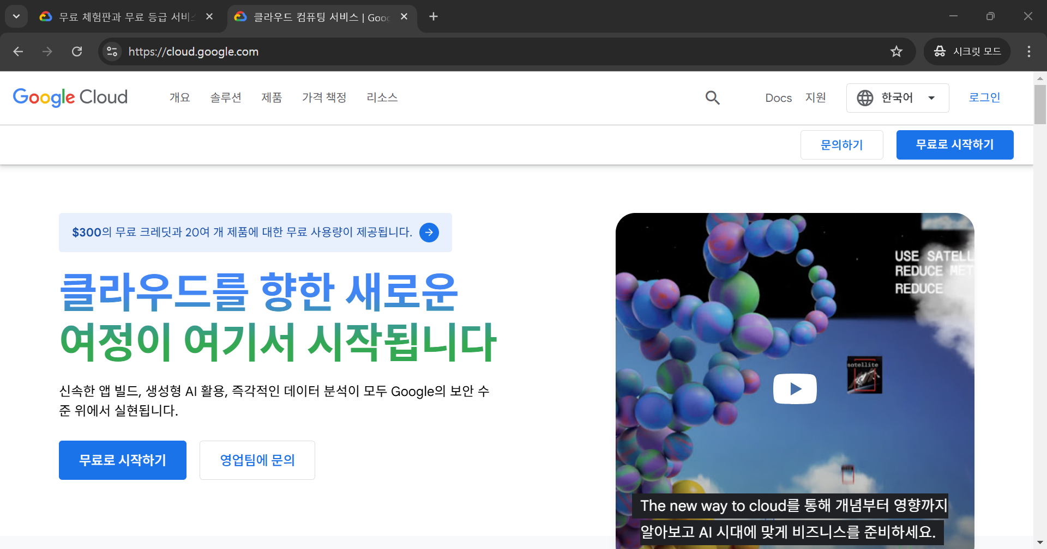Click the 로그인 sign-in link
Viewport: 1047px width, 549px height.
coord(984,97)
